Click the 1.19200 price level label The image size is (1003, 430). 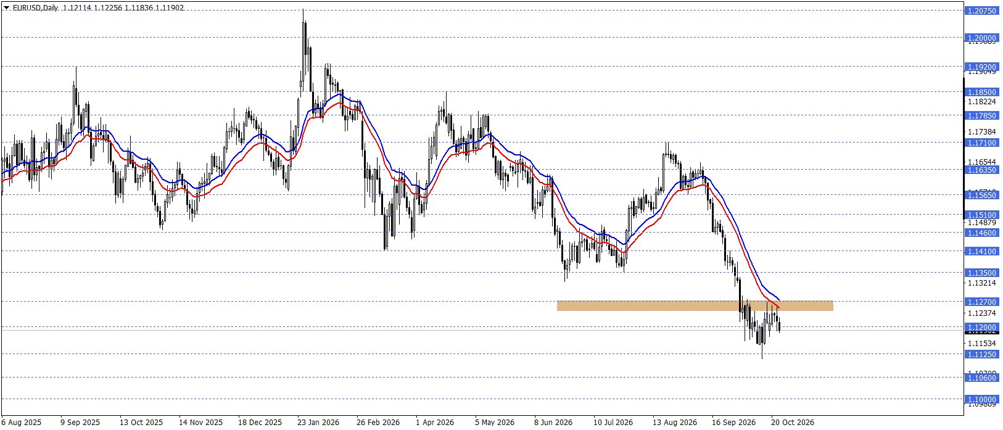tap(981, 67)
